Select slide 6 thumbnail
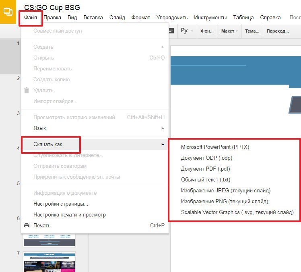 pos(49,240)
